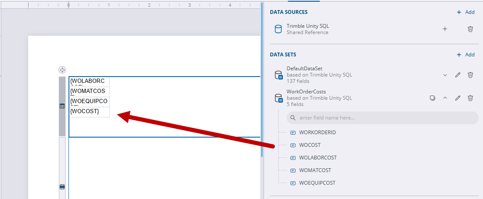This screenshot has width=483, height=199.
Task: Click the table move handle icon
Action: pos(62,70)
